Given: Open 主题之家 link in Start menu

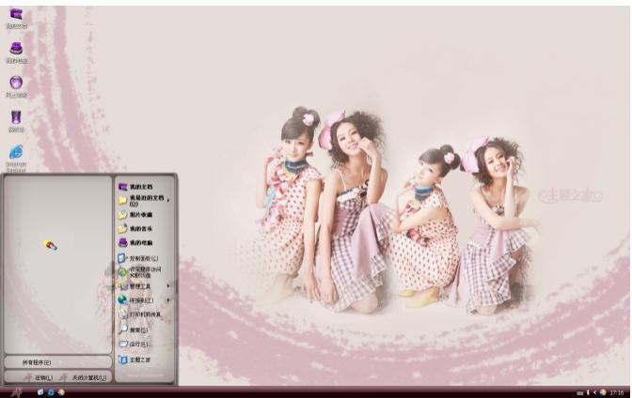Looking at the screenshot, I should [135, 360].
